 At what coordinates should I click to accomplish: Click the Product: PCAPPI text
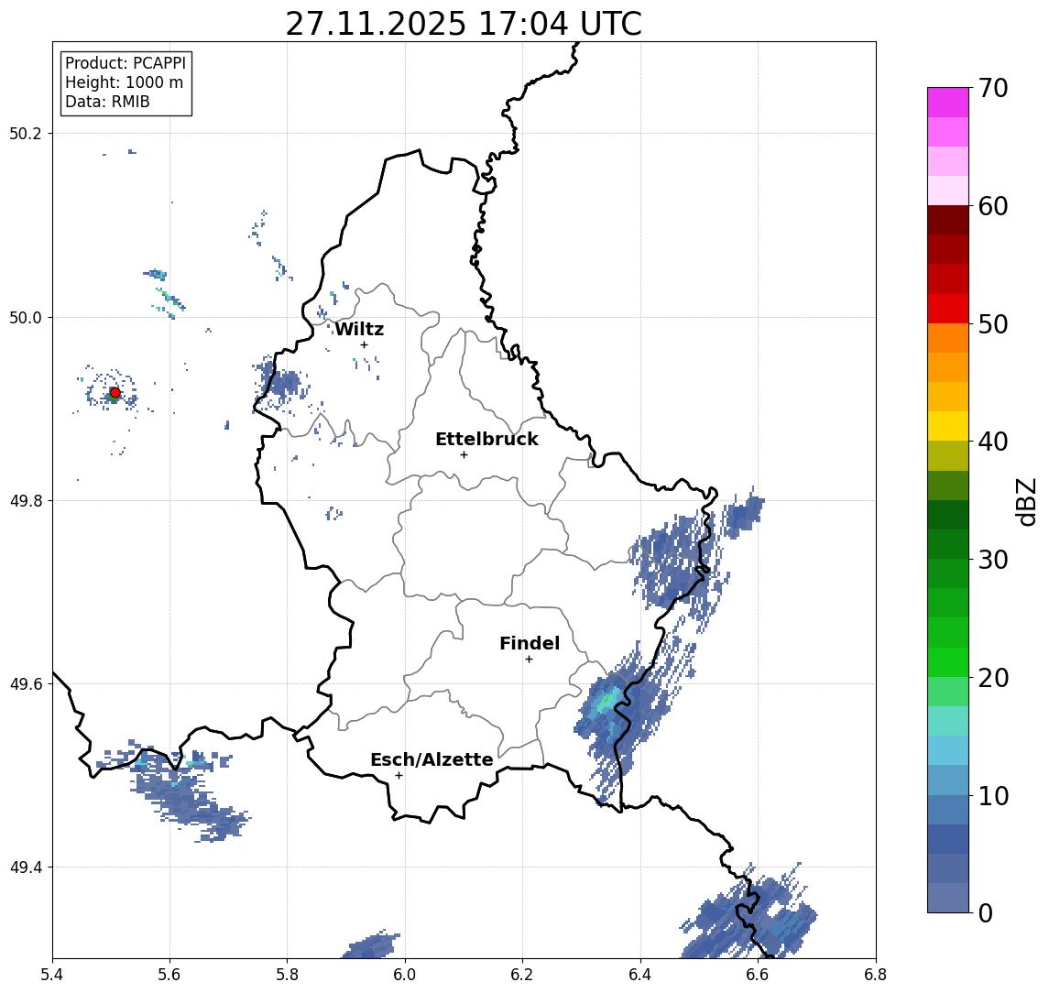point(126,63)
